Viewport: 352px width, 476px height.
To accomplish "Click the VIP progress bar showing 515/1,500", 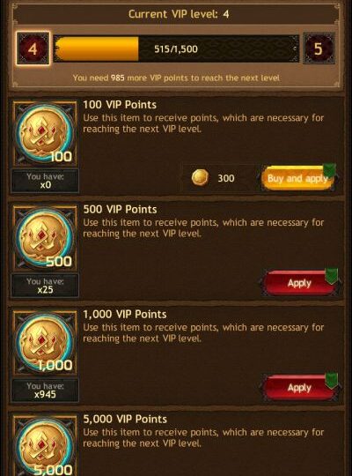I will click(x=176, y=48).
